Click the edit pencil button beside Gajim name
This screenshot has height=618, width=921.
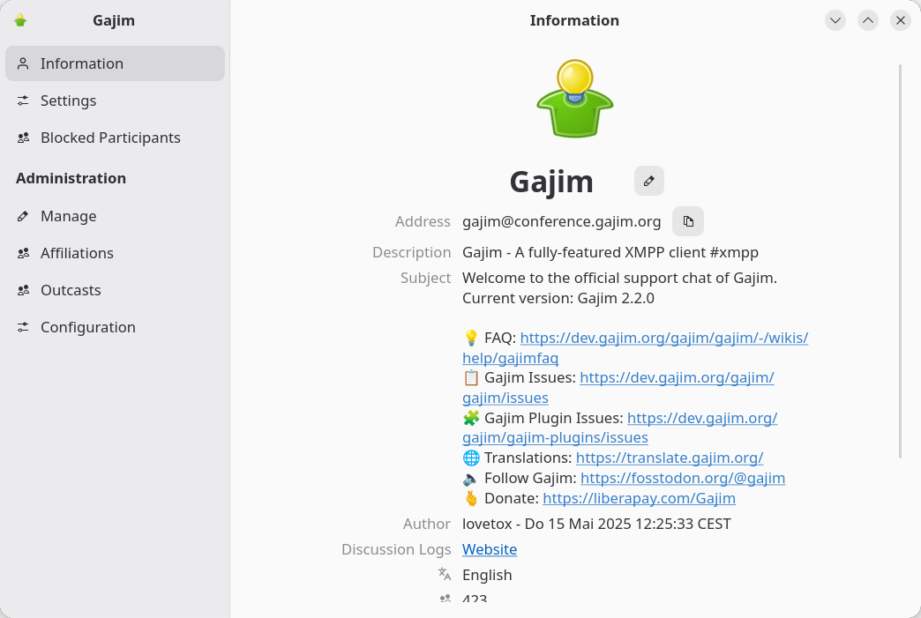[649, 181]
